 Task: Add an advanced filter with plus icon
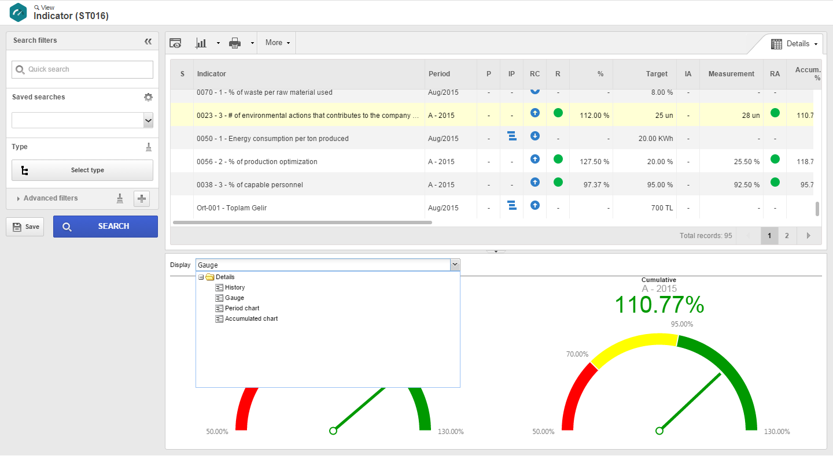[x=142, y=199]
